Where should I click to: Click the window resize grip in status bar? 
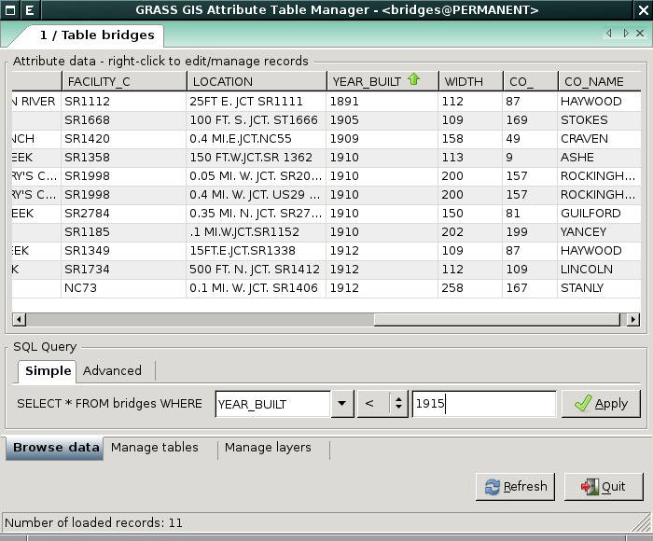[642, 522]
